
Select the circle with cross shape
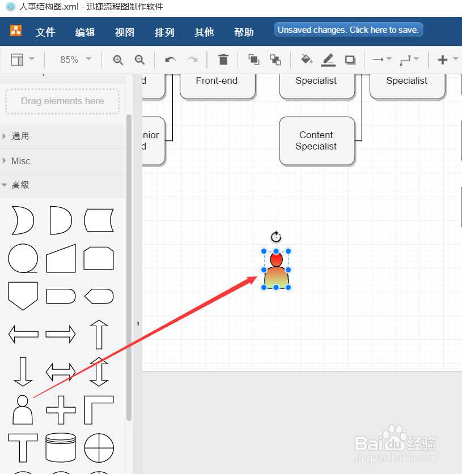click(99, 448)
